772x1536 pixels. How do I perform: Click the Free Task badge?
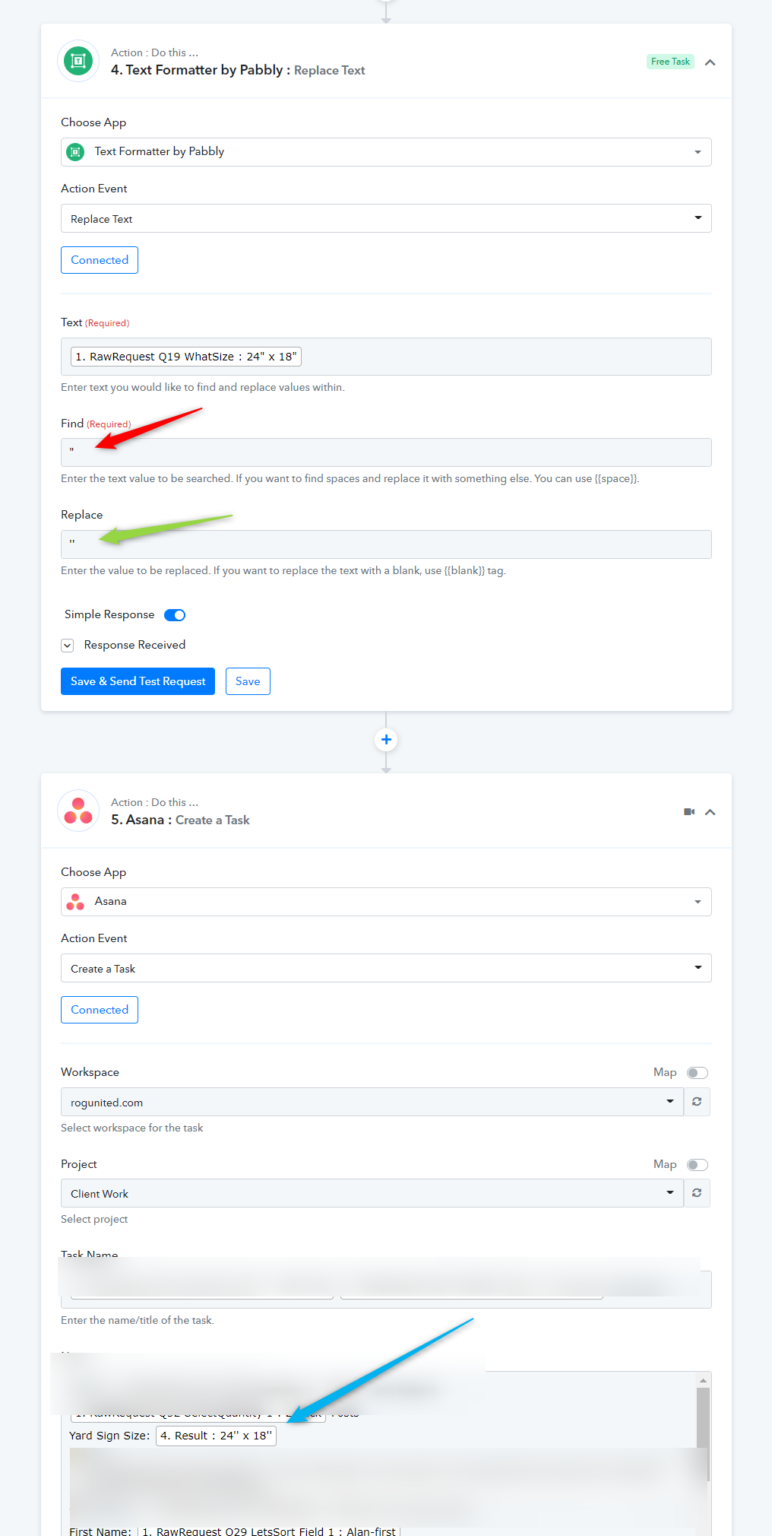pos(670,62)
